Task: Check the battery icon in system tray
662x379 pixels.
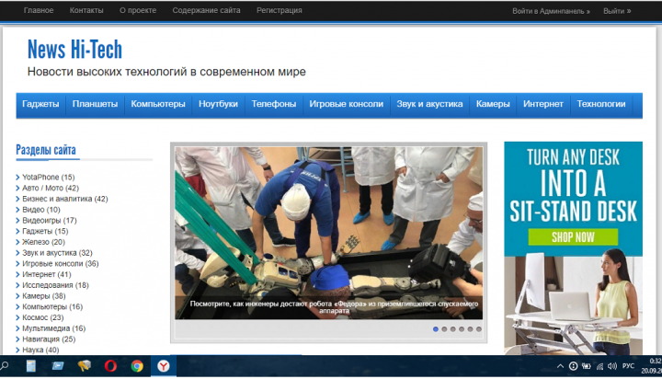Action: [x=587, y=366]
